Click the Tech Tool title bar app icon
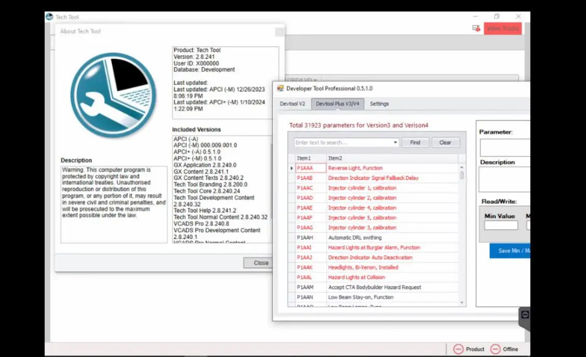Viewport: 586px width, 357px height. click(x=49, y=17)
